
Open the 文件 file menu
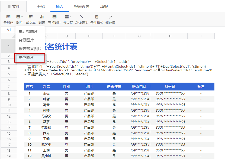coord(14,7)
